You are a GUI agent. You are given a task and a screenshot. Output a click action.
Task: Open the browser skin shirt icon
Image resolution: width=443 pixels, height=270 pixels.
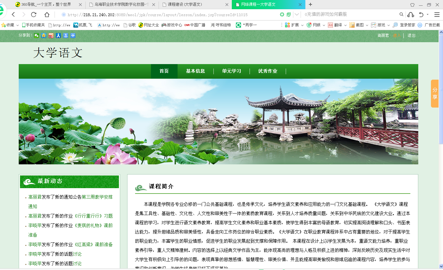[412, 5]
